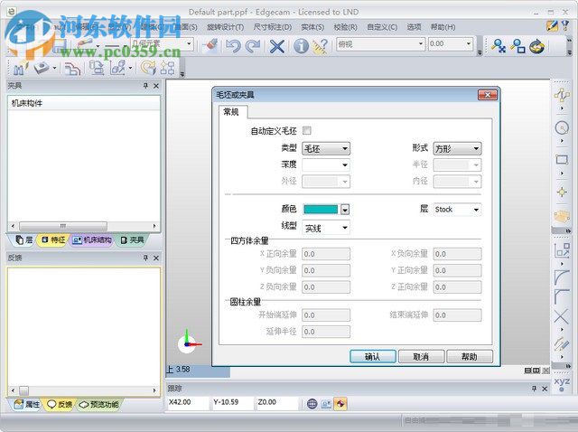Open the 形式 dropdown showing 方形
The height and width of the screenshot is (432, 578).
click(457, 149)
